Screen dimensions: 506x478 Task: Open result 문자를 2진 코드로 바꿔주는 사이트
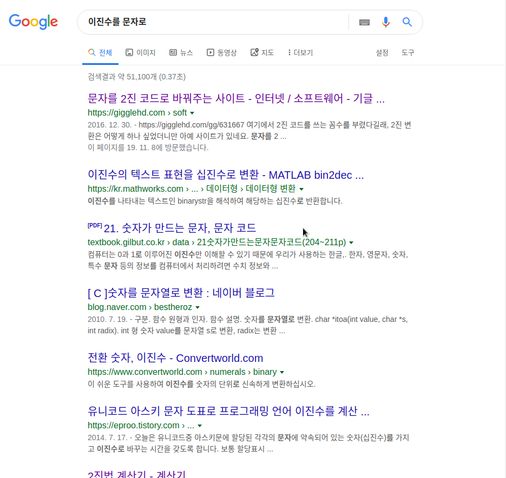coord(236,98)
